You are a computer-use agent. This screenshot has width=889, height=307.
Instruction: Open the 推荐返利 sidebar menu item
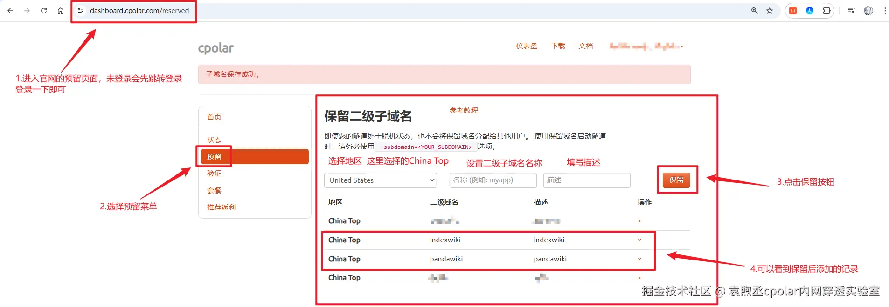click(x=221, y=207)
